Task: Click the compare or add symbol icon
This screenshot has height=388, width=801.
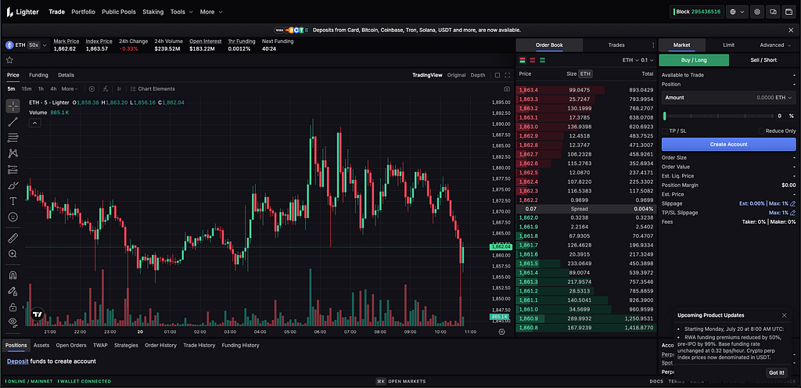Action: pos(92,89)
